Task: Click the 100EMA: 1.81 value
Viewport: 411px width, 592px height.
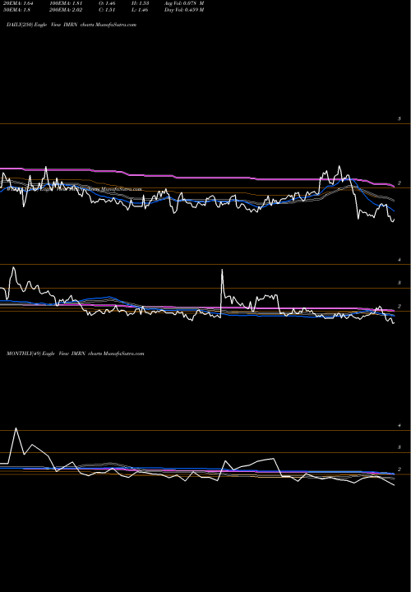Action: pyautogui.click(x=66, y=3)
